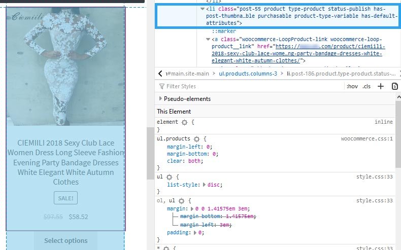Toggle the .cls class panel

[x=366, y=86]
